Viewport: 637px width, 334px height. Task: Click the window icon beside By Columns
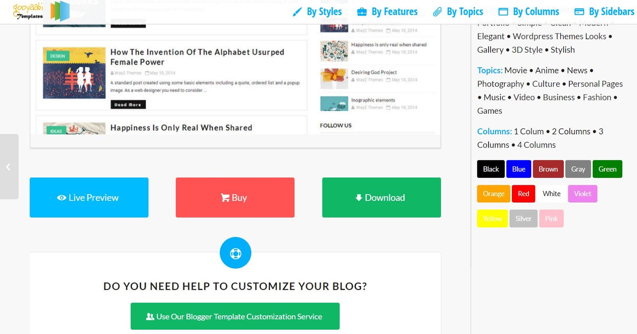coord(503,12)
